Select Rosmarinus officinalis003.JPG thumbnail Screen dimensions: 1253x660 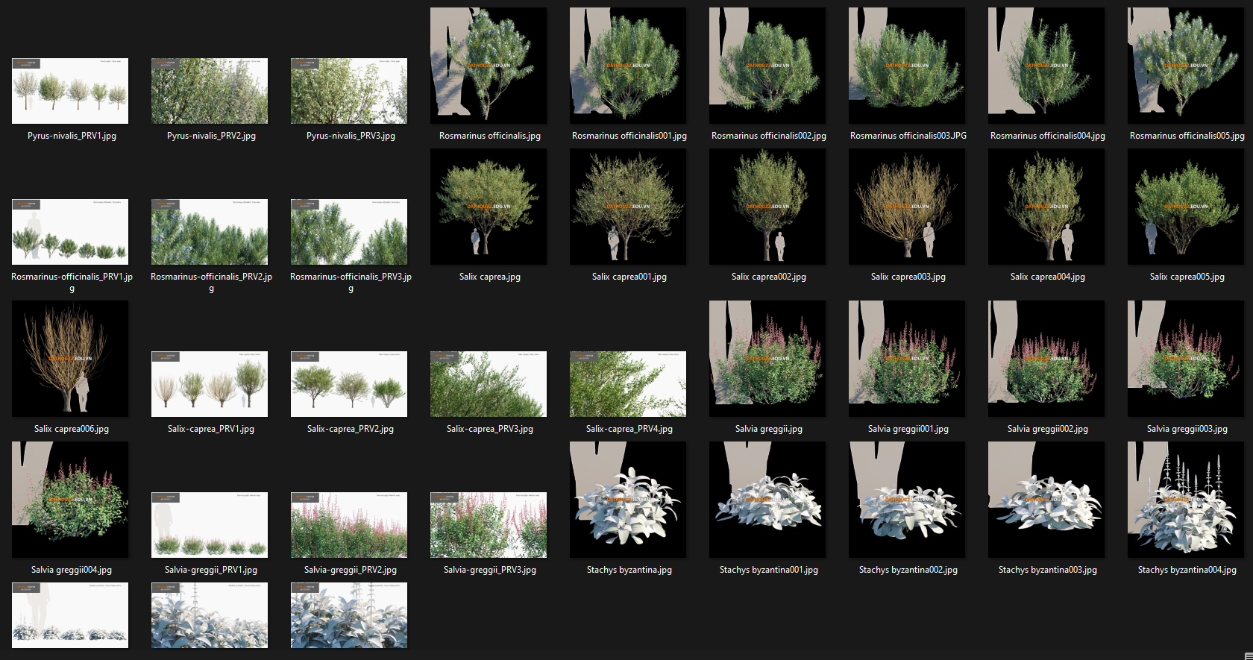[907, 66]
